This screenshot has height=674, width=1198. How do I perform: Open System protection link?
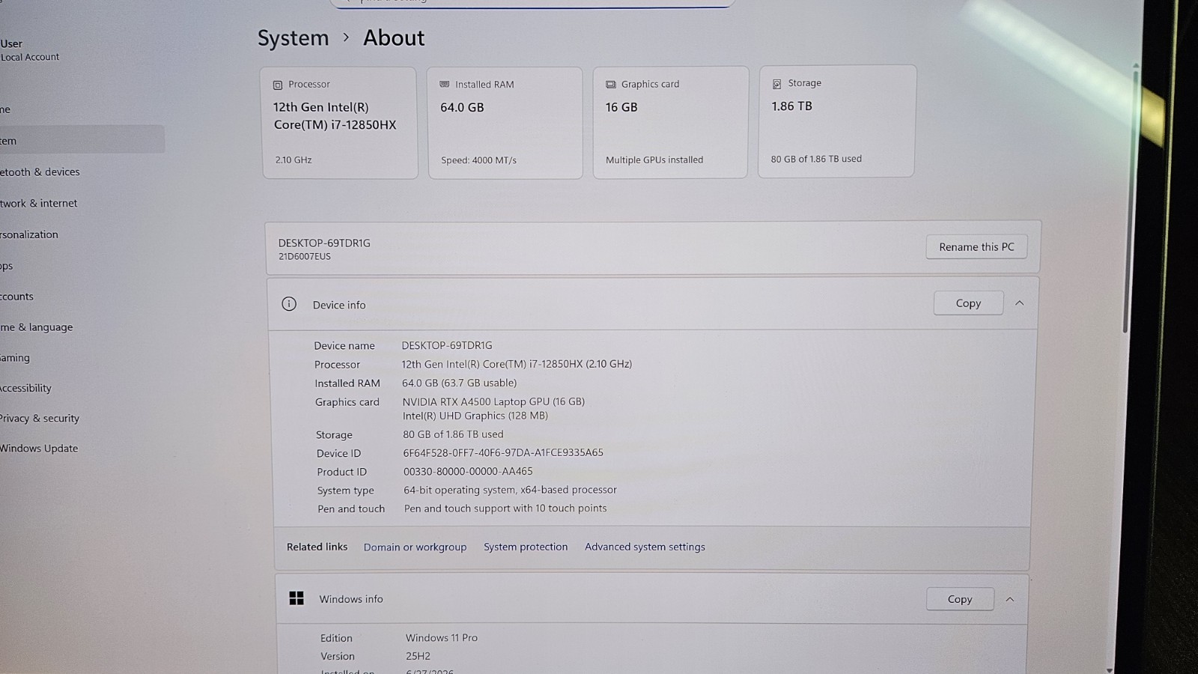[x=526, y=547]
